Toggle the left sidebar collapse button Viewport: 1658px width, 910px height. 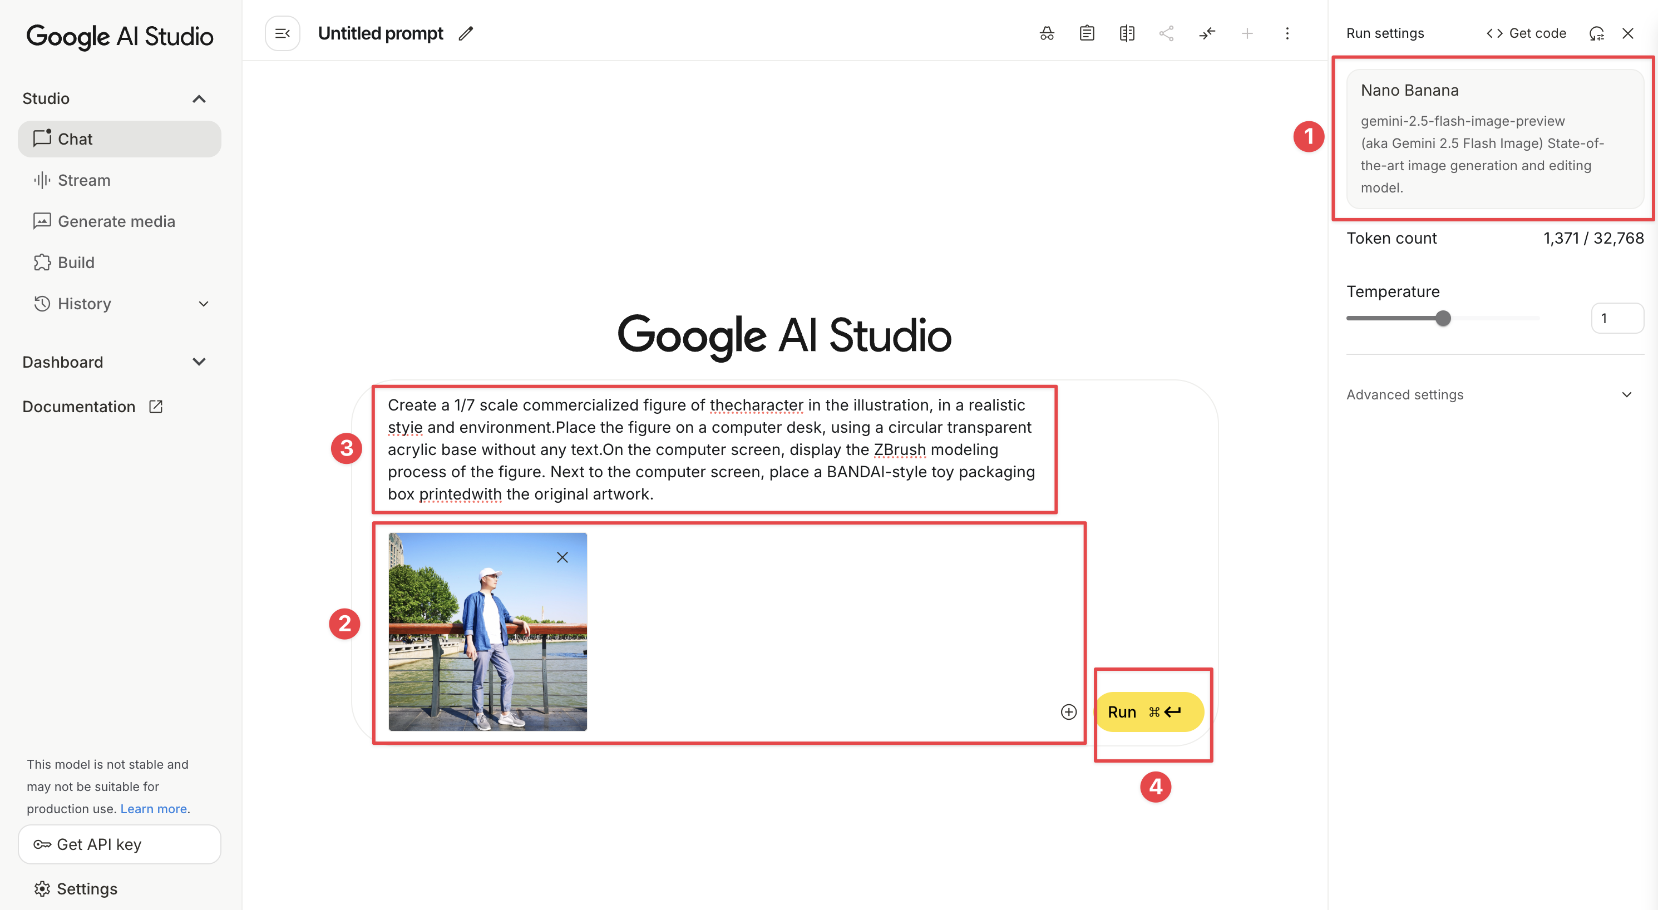283,33
